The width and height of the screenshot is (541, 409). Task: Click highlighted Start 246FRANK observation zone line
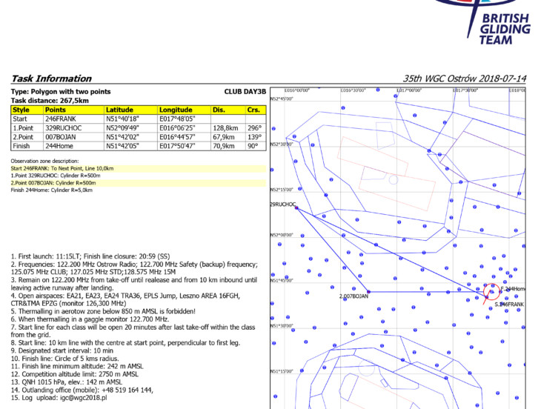coord(62,168)
